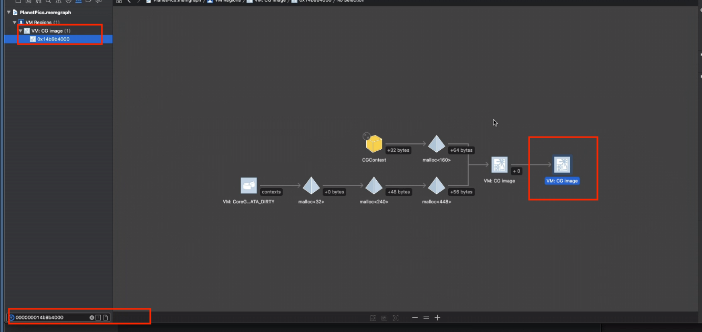This screenshot has height=332, width=702.
Task: Reset graph zoom to actual size
Action: click(x=426, y=317)
